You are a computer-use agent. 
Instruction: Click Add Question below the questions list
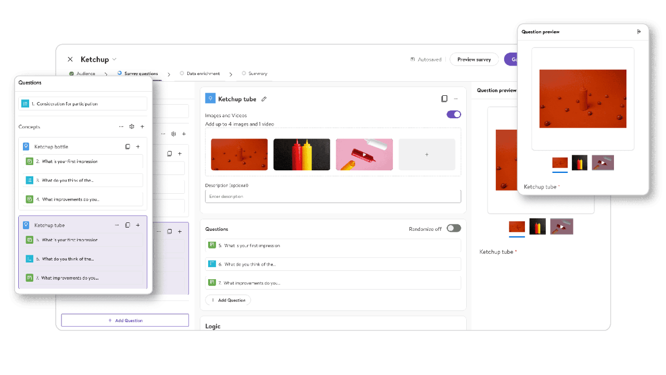tap(228, 300)
